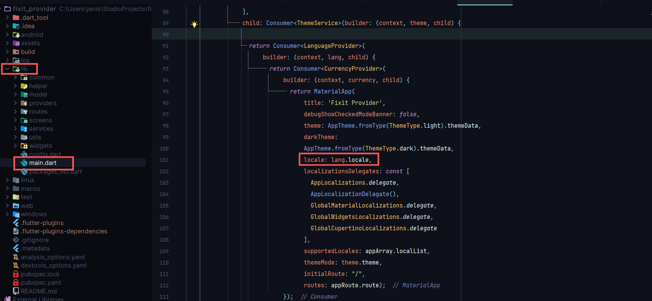Expand the screens folder arrow
This screenshot has height=301, width=652.
tap(16, 120)
